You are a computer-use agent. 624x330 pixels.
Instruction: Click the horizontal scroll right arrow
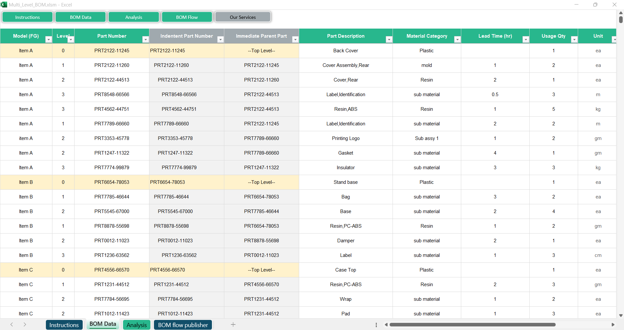(x=613, y=325)
